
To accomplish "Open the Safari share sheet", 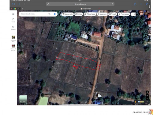I will point(135,4).
